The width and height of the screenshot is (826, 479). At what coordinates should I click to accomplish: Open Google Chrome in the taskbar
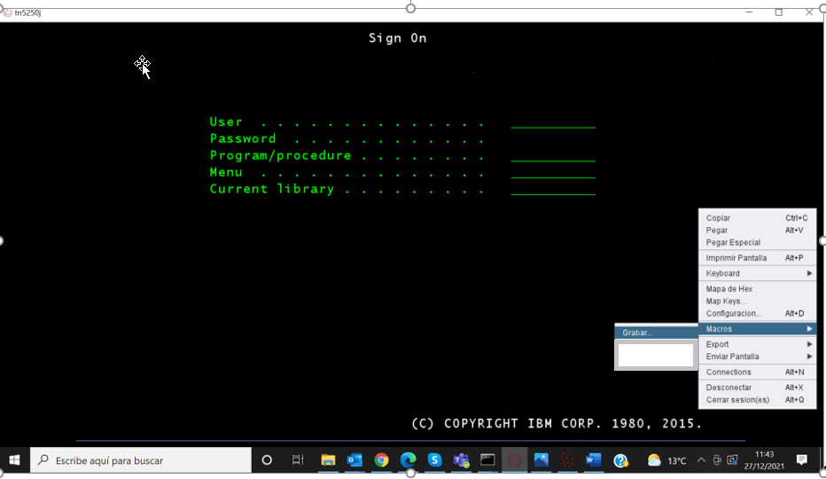pyautogui.click(x=381, y=460)
